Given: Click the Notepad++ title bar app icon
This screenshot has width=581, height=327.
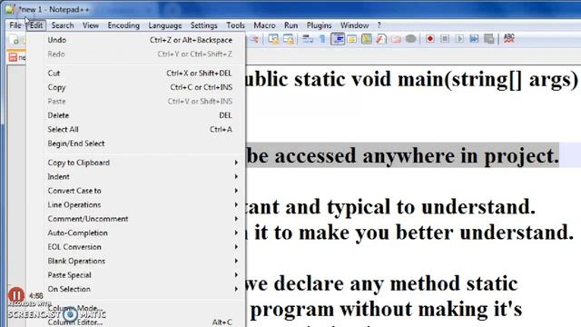Looking at the screenshot, I should 10,9.
